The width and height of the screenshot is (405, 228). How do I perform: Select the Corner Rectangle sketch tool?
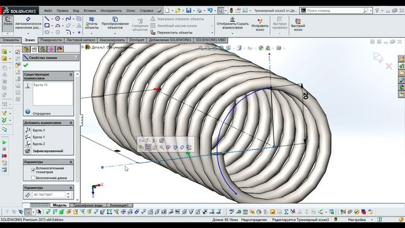47,25
